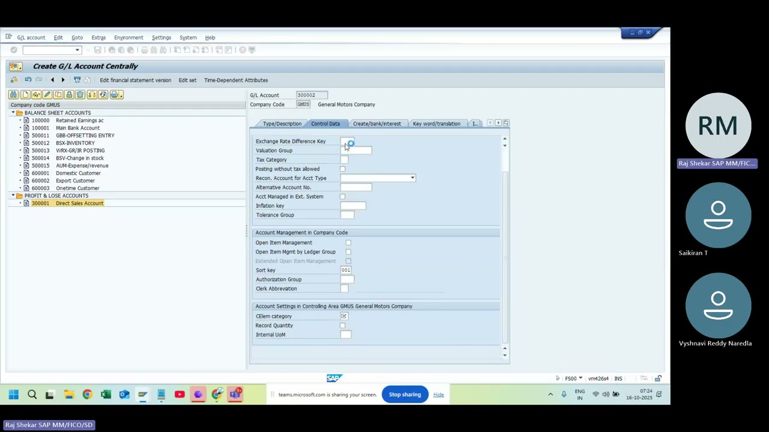
Task: Click the Sort key field showing 001
Action: coord(346,271)
